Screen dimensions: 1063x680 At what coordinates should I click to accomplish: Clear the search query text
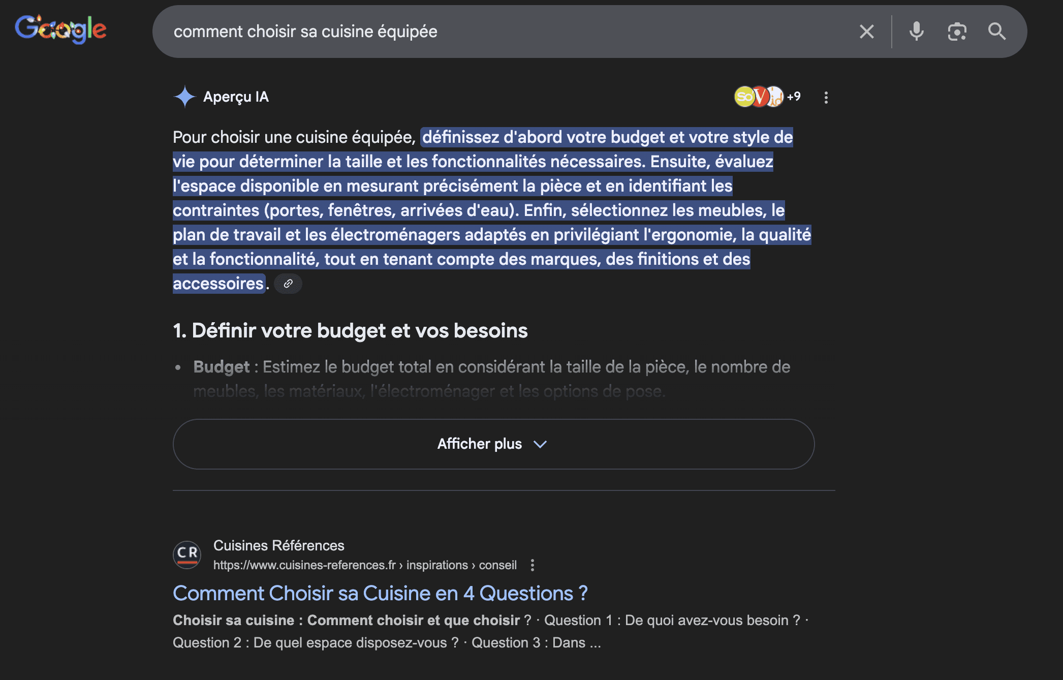pyautogui.click(x=866, y=32)
